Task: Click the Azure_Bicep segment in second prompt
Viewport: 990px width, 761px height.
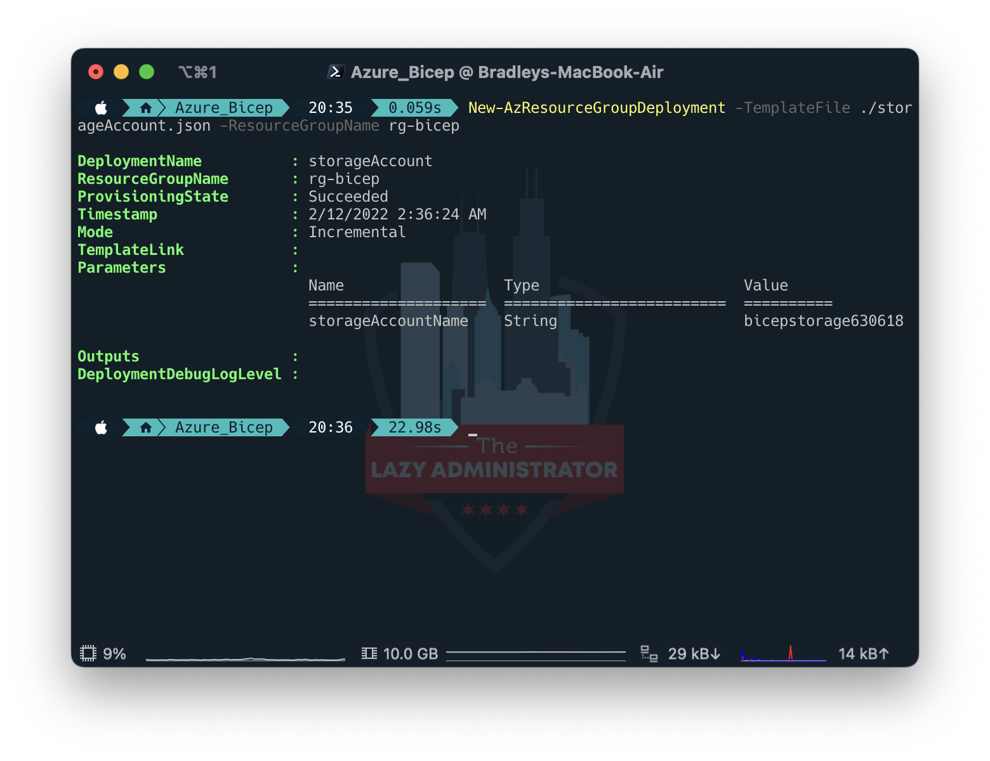Action: click(224, 427)
